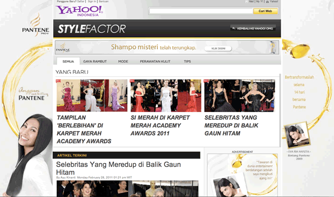
Task: Click the Yahoo! Indonesia logo
Action: tap(79, 11)
